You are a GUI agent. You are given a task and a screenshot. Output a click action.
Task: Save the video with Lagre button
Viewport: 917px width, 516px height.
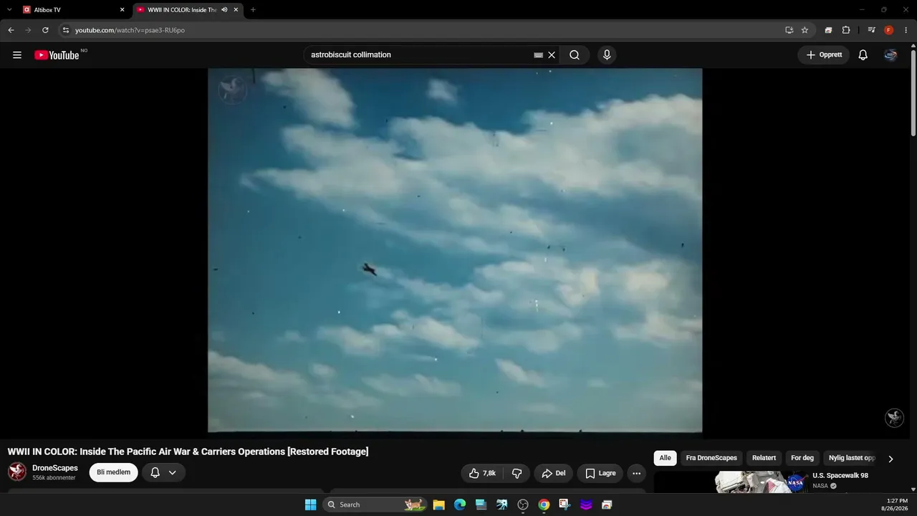[x=600, y=473]
